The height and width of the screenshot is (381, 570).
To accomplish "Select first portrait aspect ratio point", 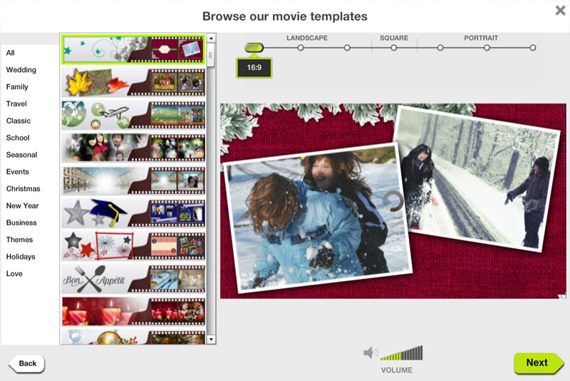I will 440,48.
